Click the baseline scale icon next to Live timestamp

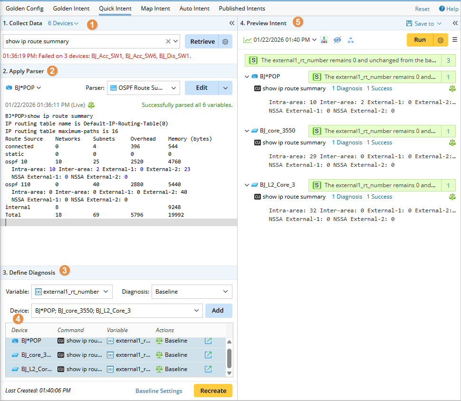pyautogui.click(x=91, y=105)
